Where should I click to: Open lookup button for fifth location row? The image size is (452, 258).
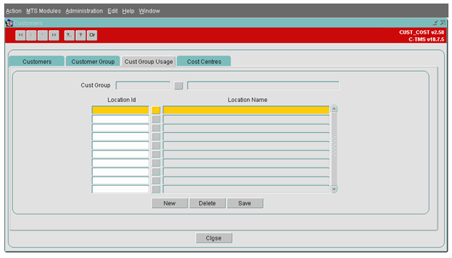click(156, 146)
